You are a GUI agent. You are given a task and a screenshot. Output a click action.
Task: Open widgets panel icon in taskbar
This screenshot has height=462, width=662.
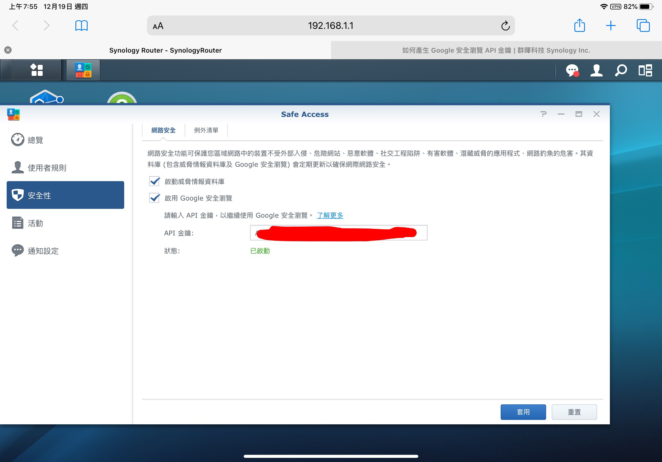[x=645, y=70]
